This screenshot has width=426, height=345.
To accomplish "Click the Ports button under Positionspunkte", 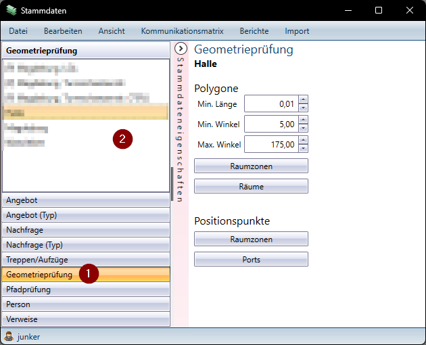I will pyautogui.click(x=251, y=259).
